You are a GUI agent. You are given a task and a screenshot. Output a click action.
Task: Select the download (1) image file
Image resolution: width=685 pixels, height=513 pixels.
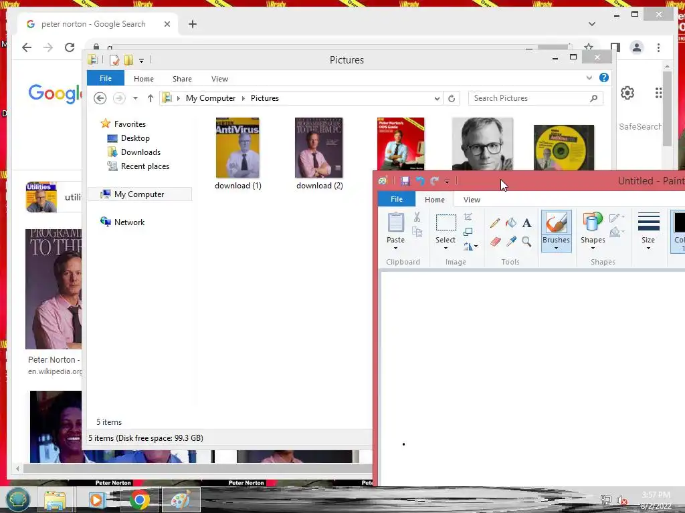click(x=238, y=154)
